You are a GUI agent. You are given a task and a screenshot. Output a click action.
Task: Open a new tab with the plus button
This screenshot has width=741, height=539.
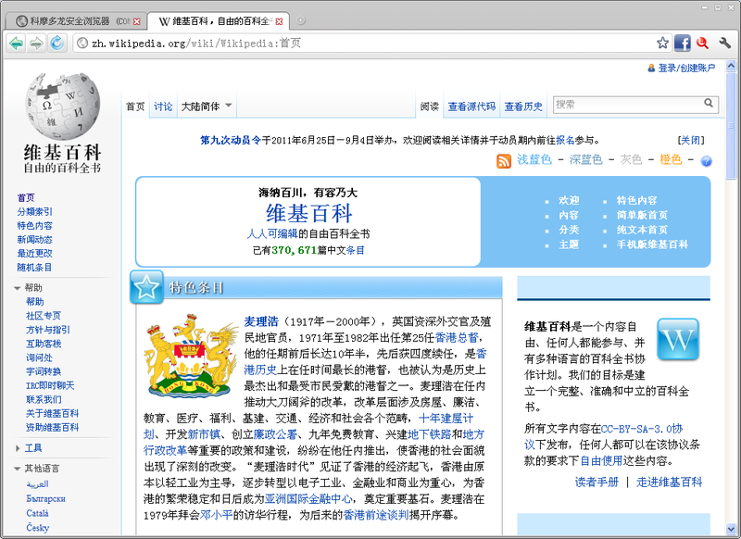[x=300, y=20]
